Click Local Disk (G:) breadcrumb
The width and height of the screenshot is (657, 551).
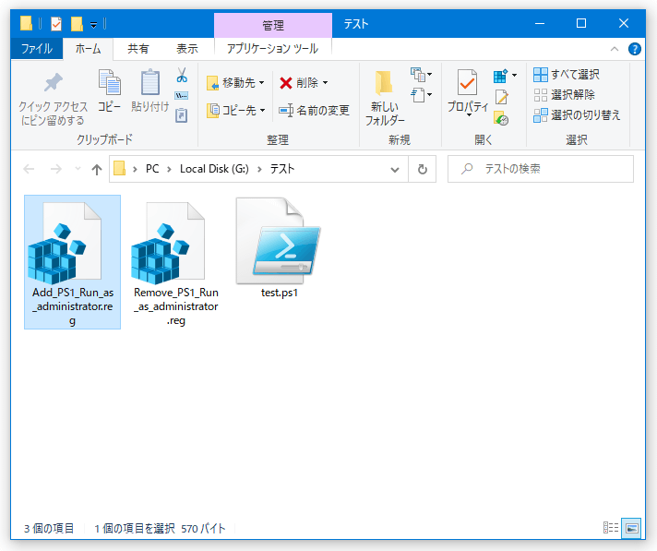pyautogui.click(x=214, y=169)
